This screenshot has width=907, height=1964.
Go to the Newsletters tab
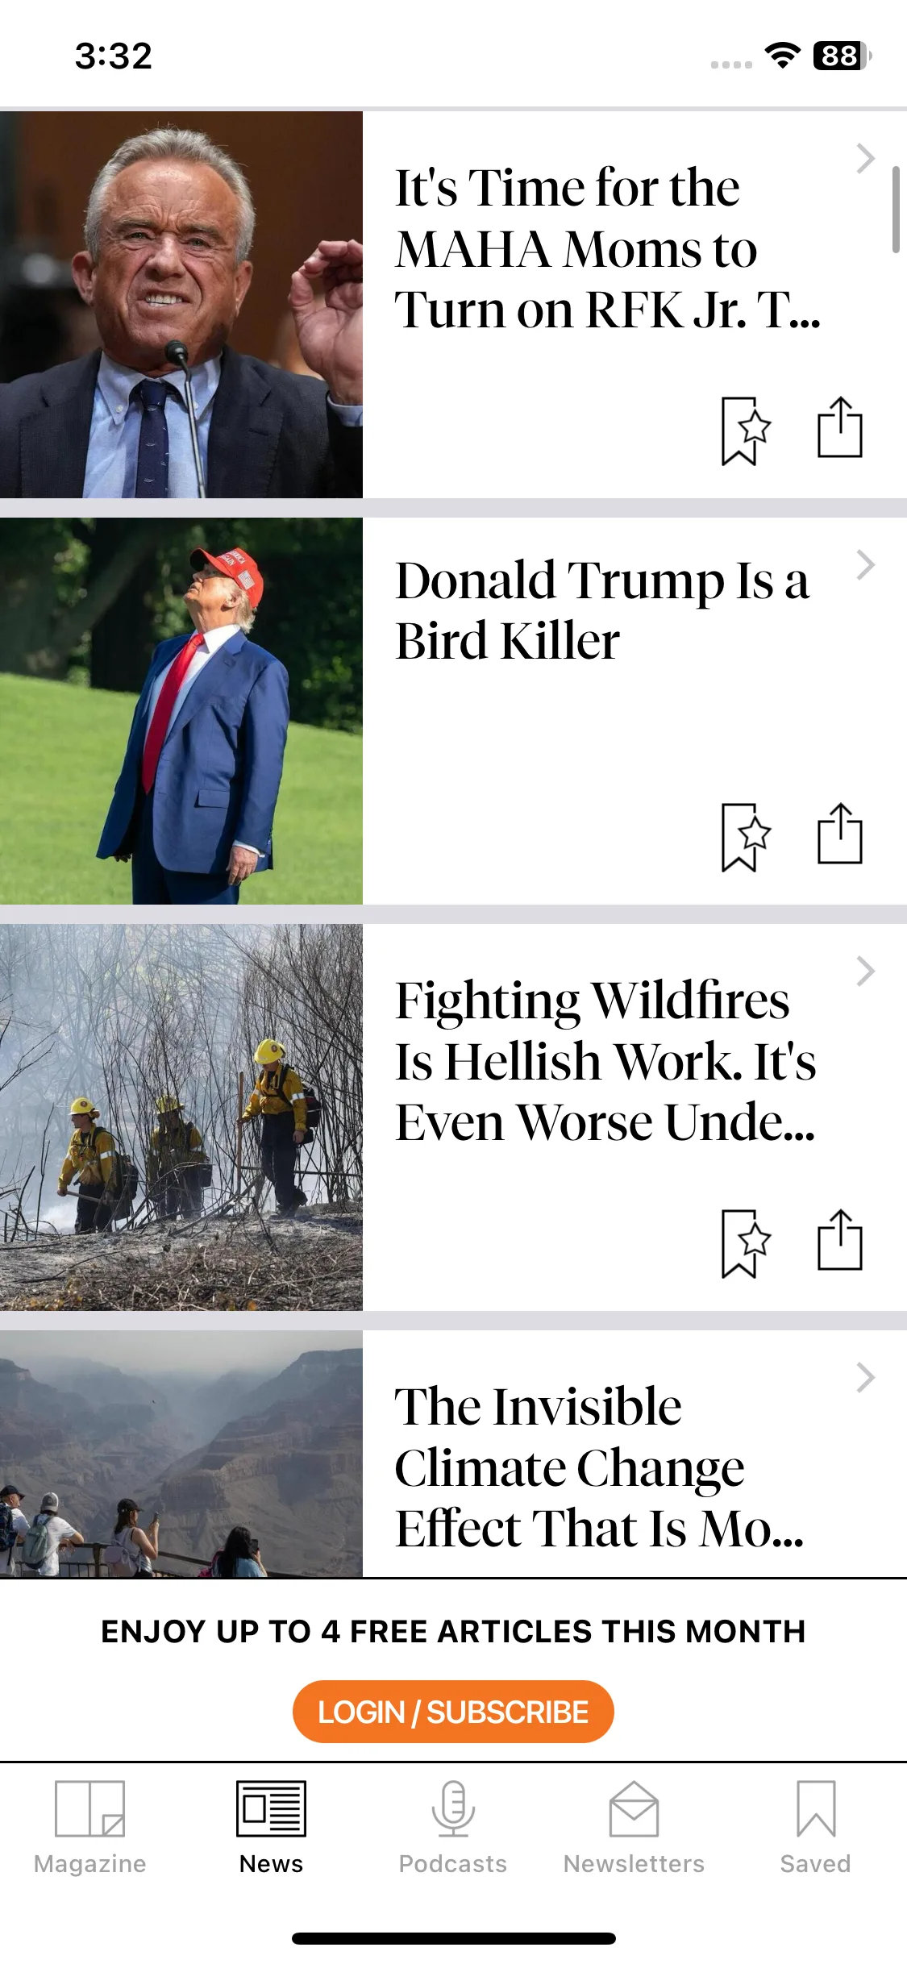[x=634, y=1828]
